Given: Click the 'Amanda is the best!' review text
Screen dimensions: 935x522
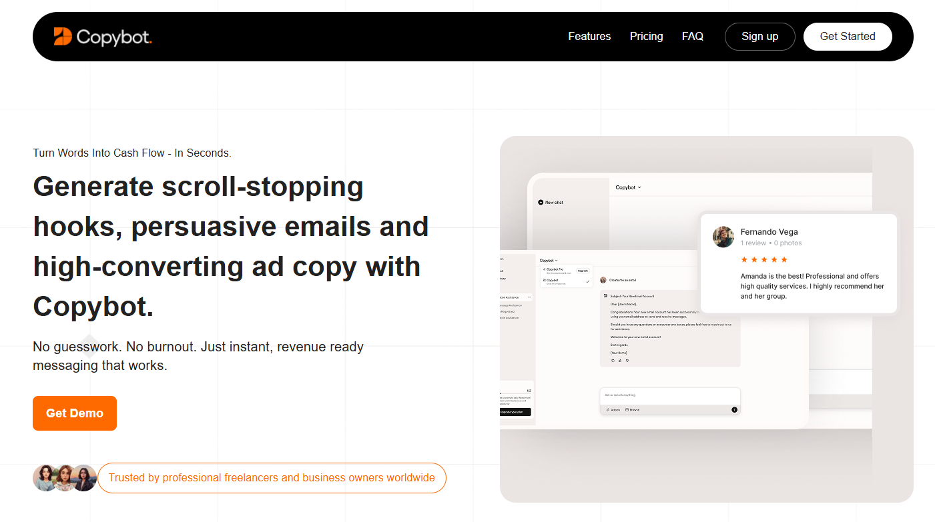Looking at the screenshot, I should [812, 286].
